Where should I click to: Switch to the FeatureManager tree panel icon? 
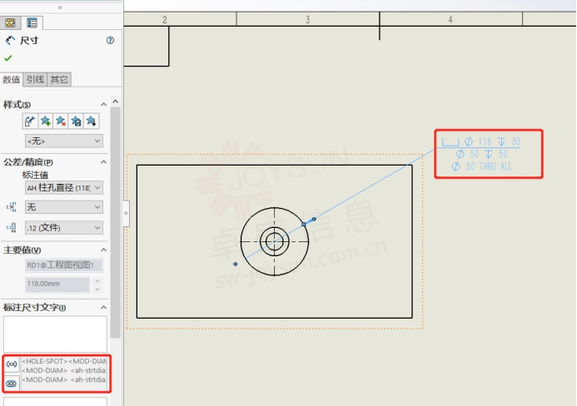pyautogui.click(x=11, y=22)
